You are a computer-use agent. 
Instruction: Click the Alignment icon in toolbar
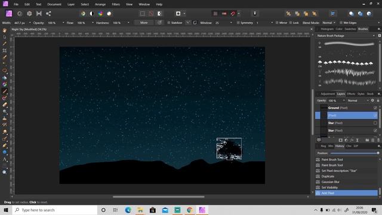click(x=332, y=14)
